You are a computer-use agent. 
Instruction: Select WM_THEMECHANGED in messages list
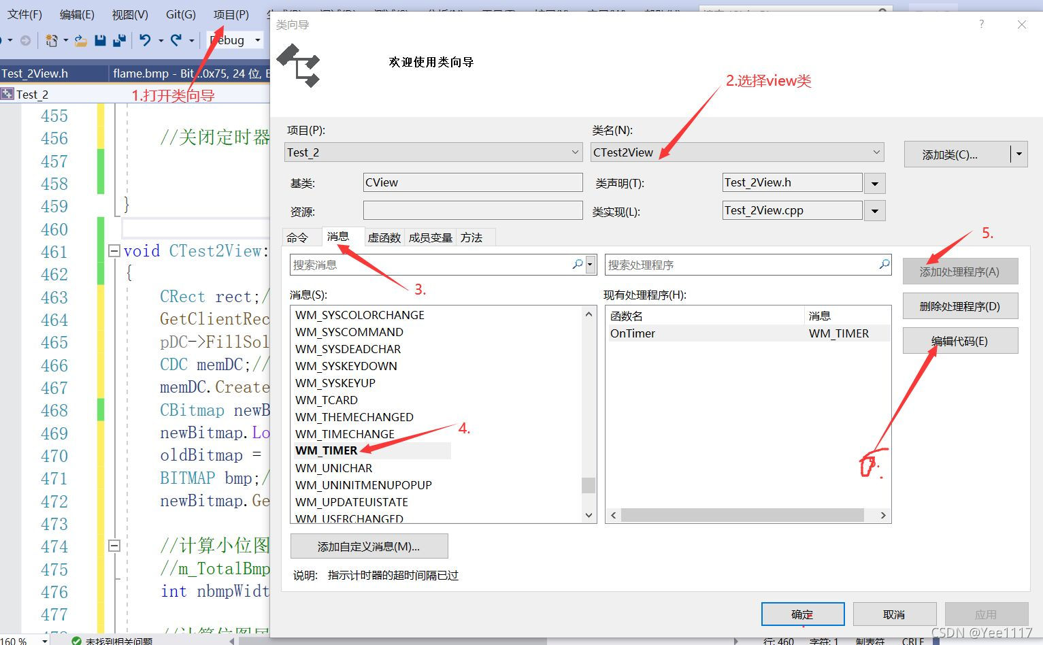[x=354, y=417]
